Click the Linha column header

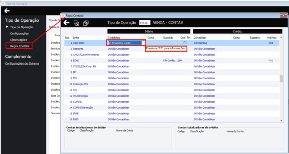(x=76, y=38)
